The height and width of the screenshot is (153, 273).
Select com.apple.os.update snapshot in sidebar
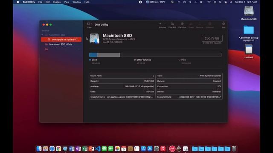point(61,40)
